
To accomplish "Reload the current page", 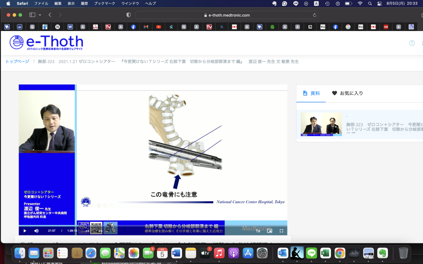I will 315,15.
